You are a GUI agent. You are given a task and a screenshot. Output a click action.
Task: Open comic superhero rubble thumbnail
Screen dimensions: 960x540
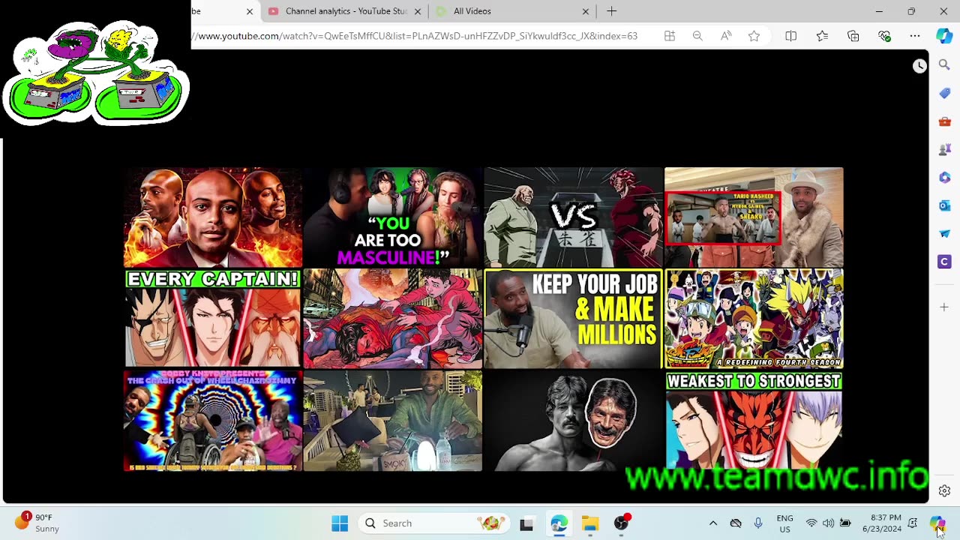pyautogui.click(x=393, y=319)
